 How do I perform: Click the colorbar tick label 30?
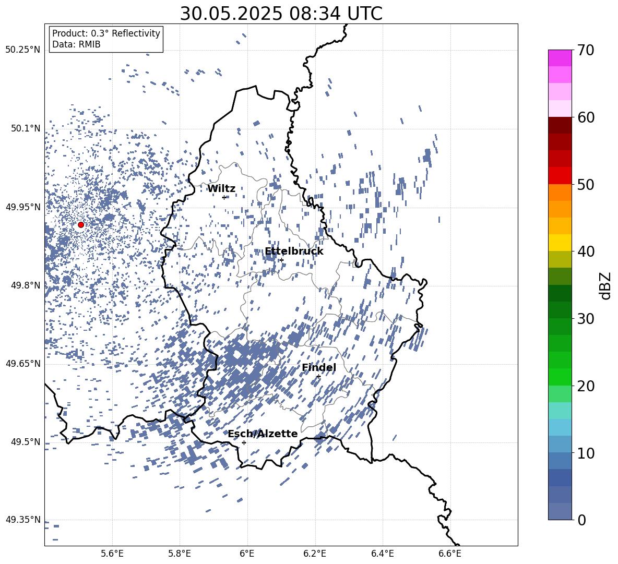pos(586,318)
